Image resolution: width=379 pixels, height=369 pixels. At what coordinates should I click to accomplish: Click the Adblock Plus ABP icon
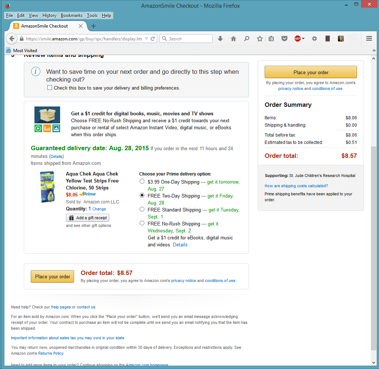[297, 39]
